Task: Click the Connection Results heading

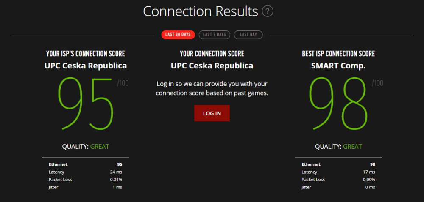Action: pyautogui.click(x=200, y=11)
